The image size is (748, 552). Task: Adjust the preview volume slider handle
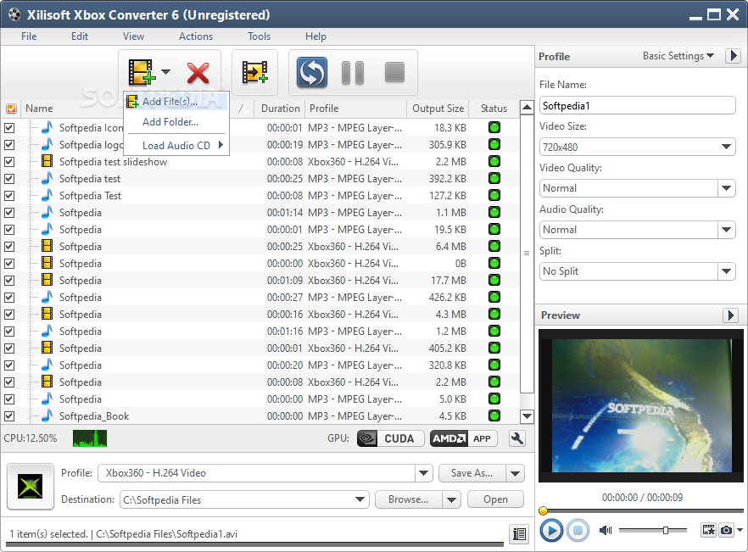click(x=666, y=530)
